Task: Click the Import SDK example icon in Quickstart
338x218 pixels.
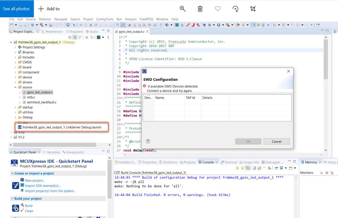Action: click(x=22, y=185)
